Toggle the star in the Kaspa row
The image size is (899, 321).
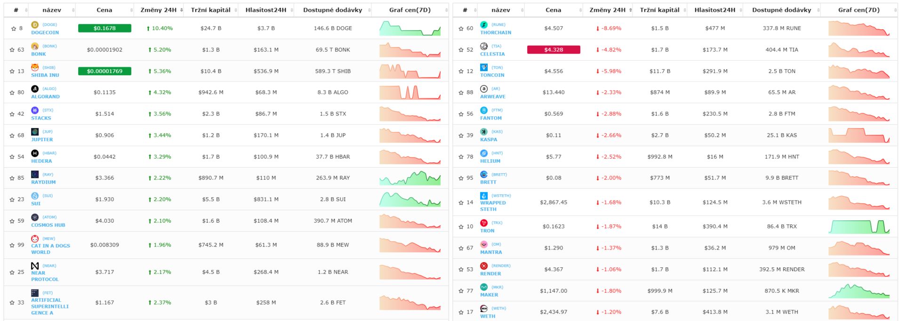click(x=461, y=136)
